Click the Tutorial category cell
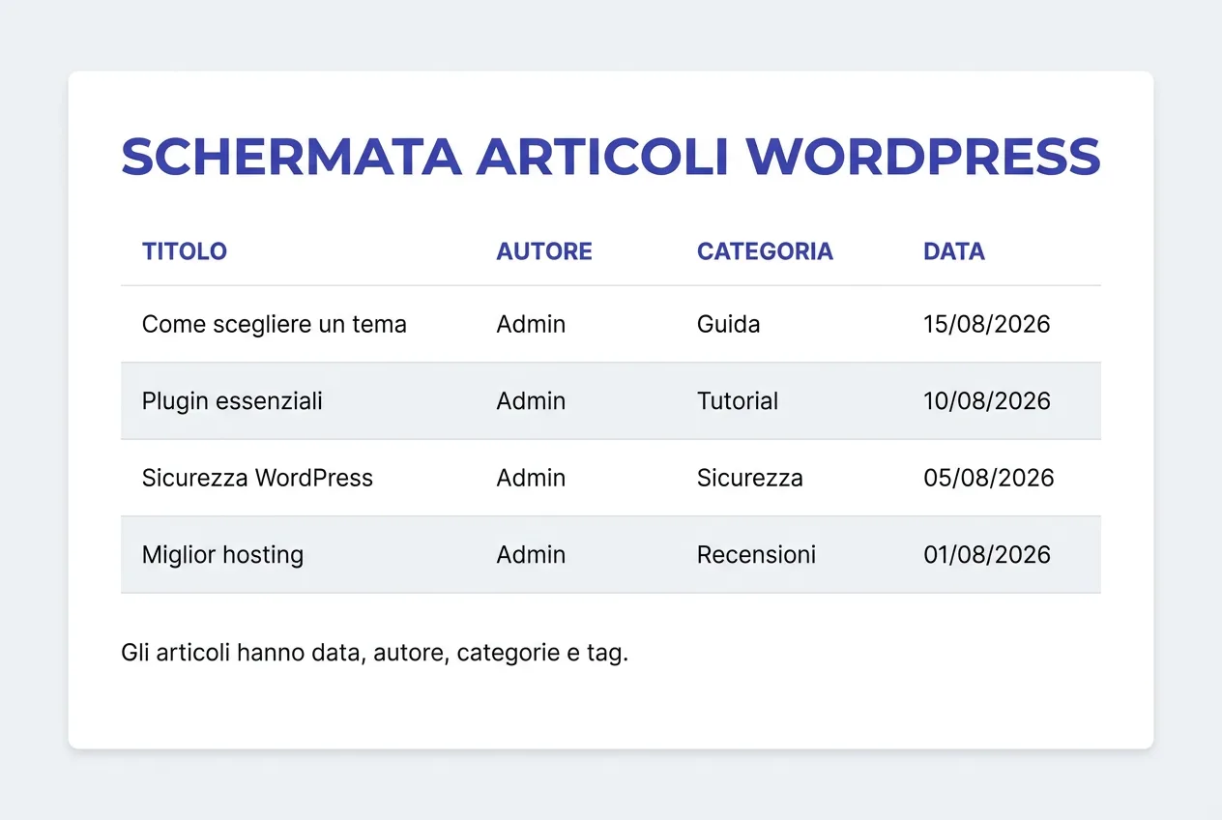Screen dimensions: 1222x820 click(738, 400)
